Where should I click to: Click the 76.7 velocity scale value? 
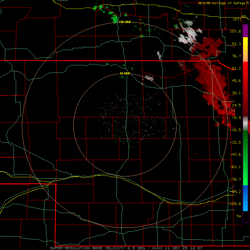pyautogui.click(x=236, y=56)
